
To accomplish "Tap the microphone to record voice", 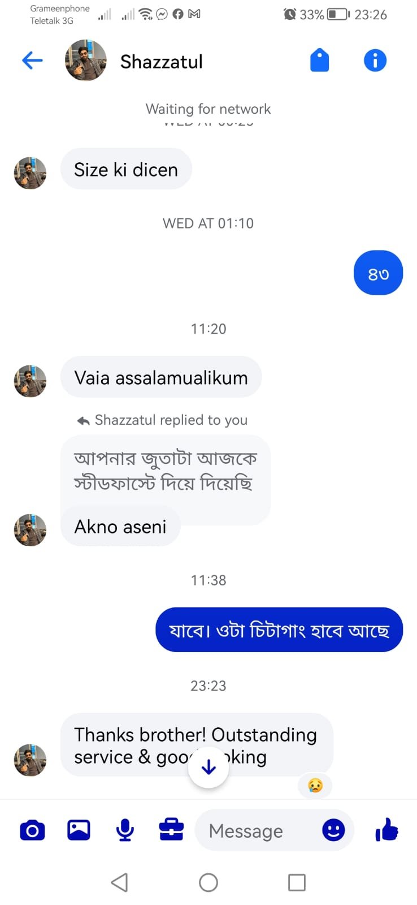I will 125,830.
